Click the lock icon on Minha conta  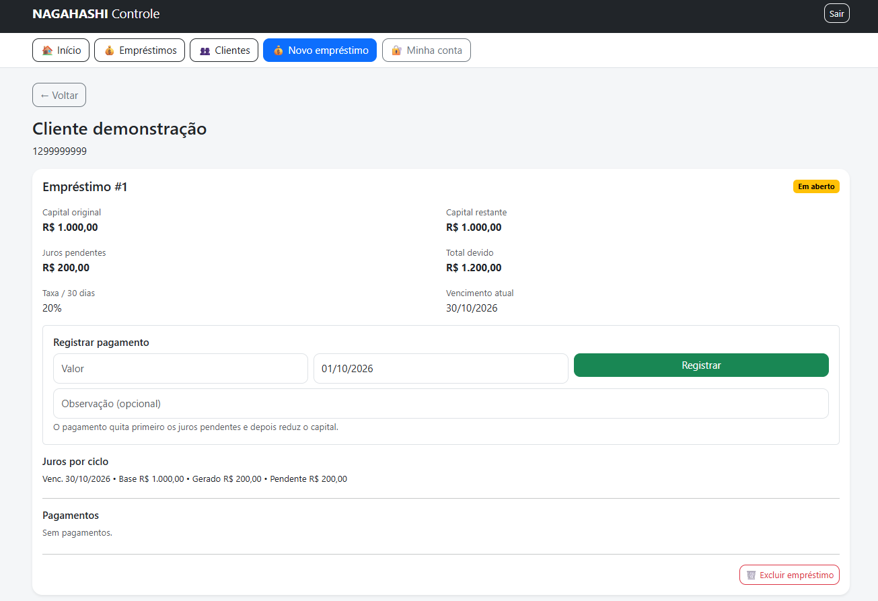(397, 50)
